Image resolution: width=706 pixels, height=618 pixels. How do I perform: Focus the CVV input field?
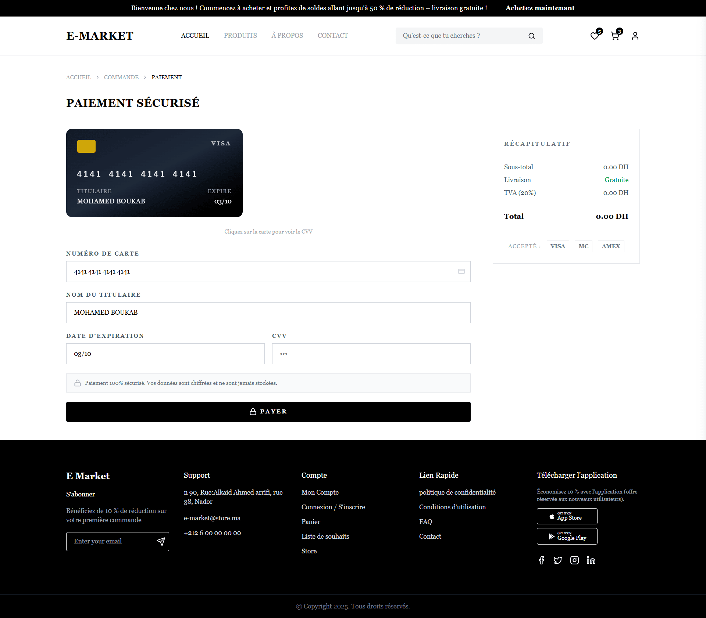click(x=371, y=354)
